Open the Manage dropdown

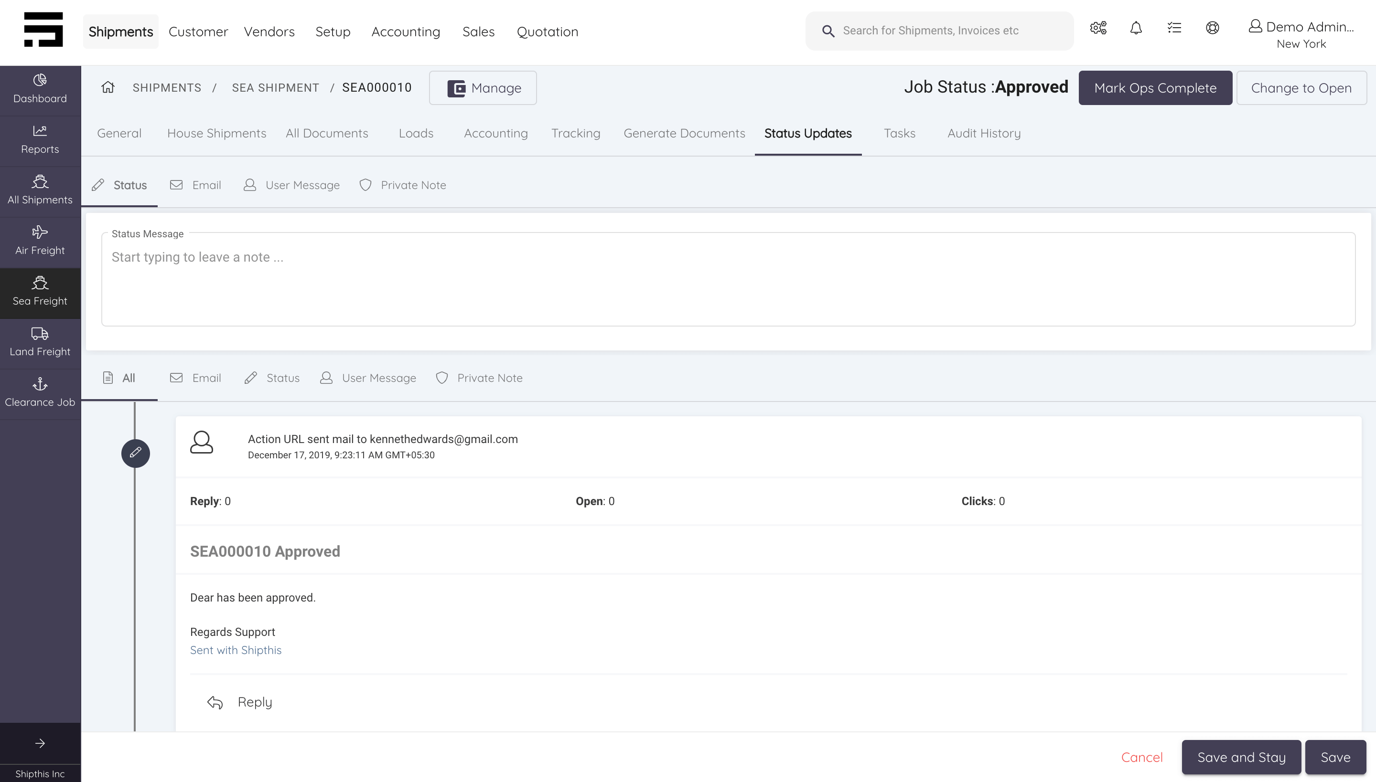[483, 87]
